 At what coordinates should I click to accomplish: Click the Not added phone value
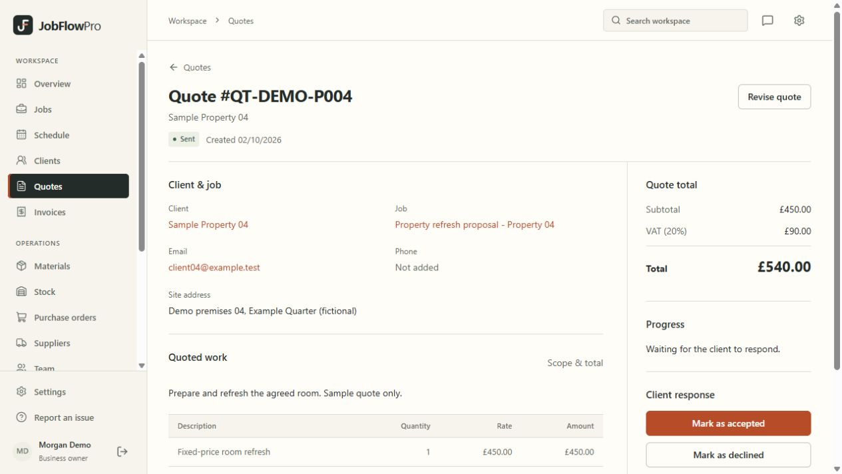[x=417, y=268]
